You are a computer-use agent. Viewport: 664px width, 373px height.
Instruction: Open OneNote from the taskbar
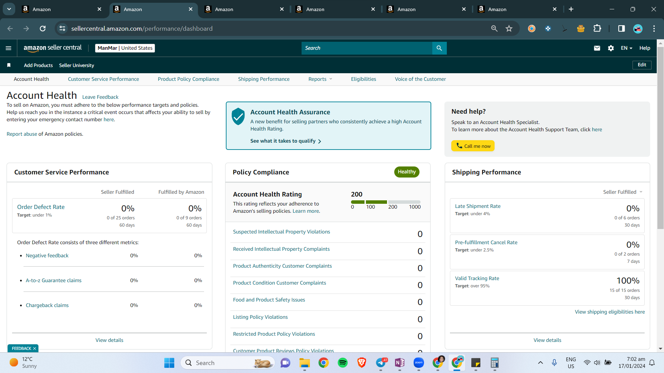pyautogui.click(x=400, y=363)
